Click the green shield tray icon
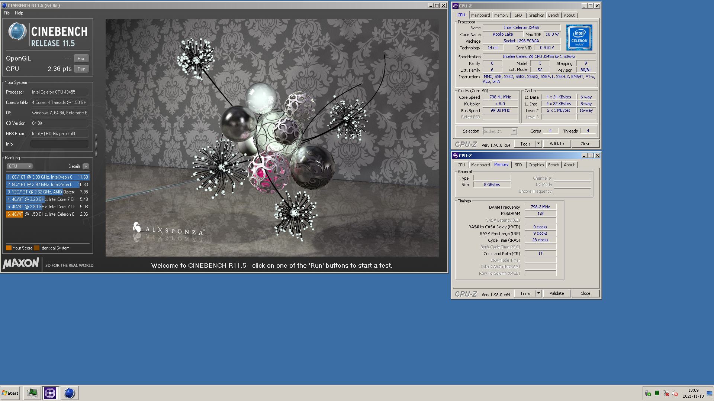 pyautogui.click(x=648, y=394)
